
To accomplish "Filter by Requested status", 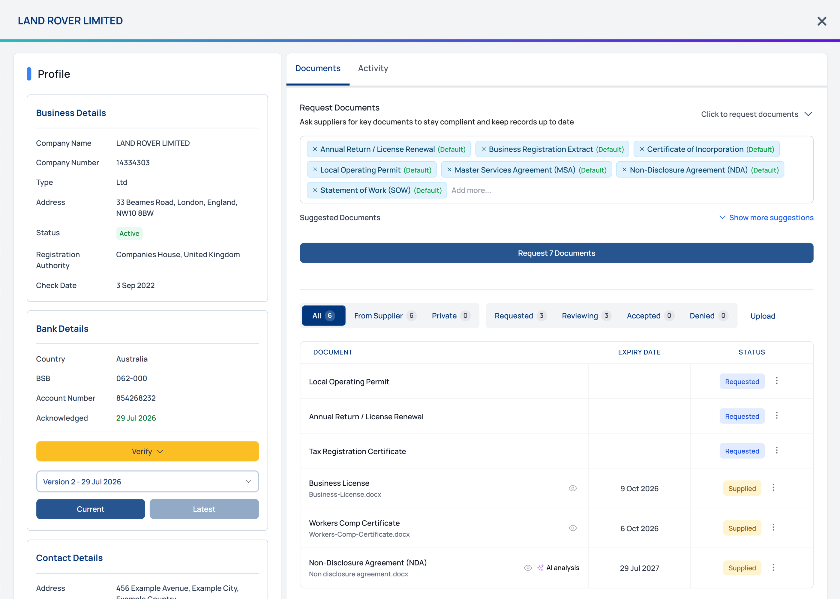I will click(x=520, y=316).
